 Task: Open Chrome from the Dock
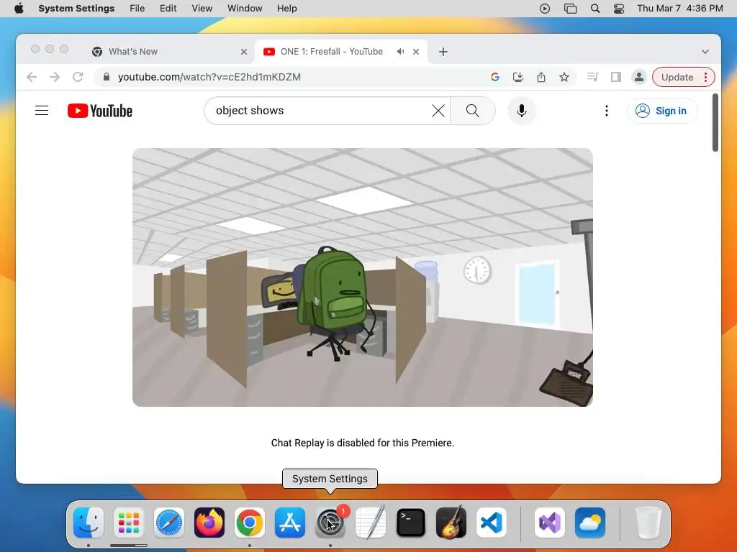[250, 523]
